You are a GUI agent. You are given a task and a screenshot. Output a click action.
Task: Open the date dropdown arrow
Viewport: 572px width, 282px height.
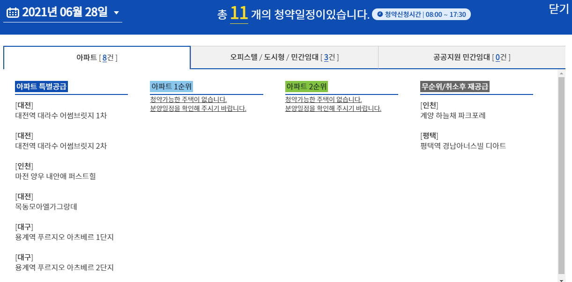[117, 13]
